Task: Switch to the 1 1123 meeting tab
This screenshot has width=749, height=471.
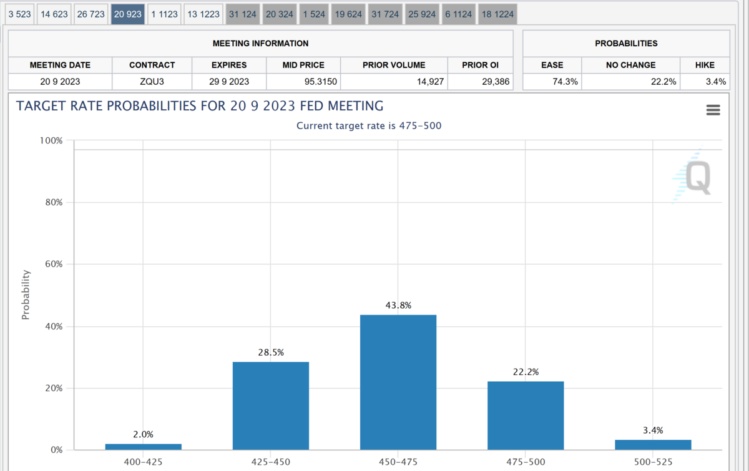Action: point(164,14)
